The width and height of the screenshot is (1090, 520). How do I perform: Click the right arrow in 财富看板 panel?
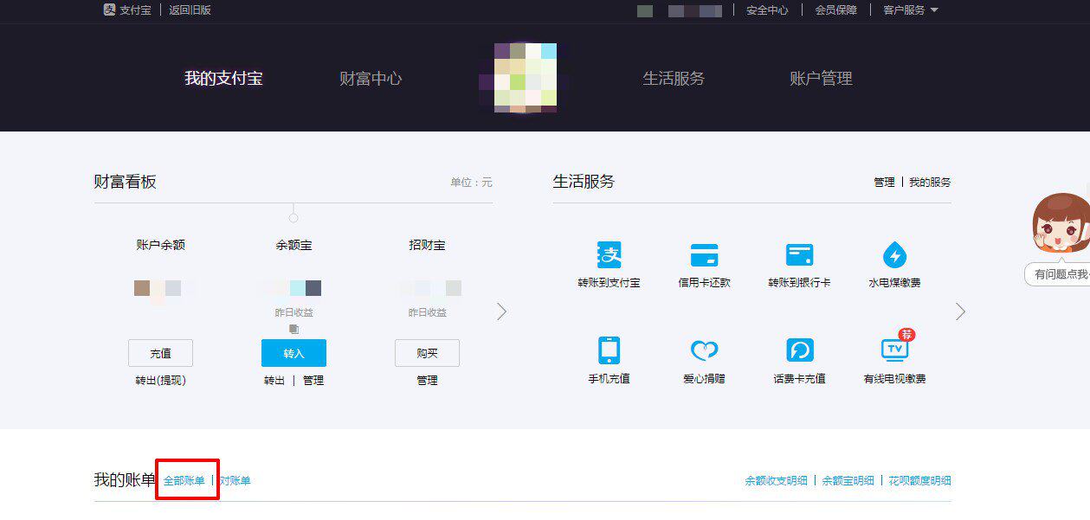(x=501, y=311)
